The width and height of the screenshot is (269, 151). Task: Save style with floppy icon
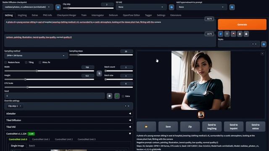[246, 34]
